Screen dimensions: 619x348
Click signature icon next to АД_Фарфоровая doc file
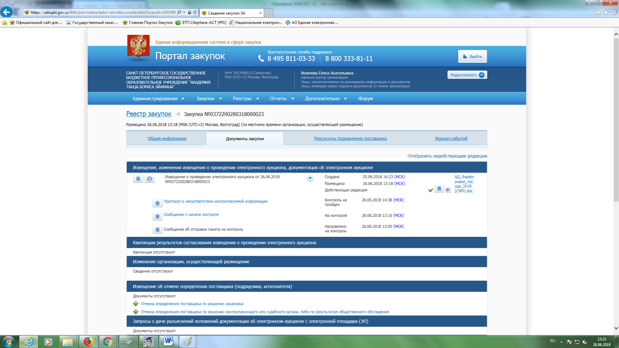point(439,188)
